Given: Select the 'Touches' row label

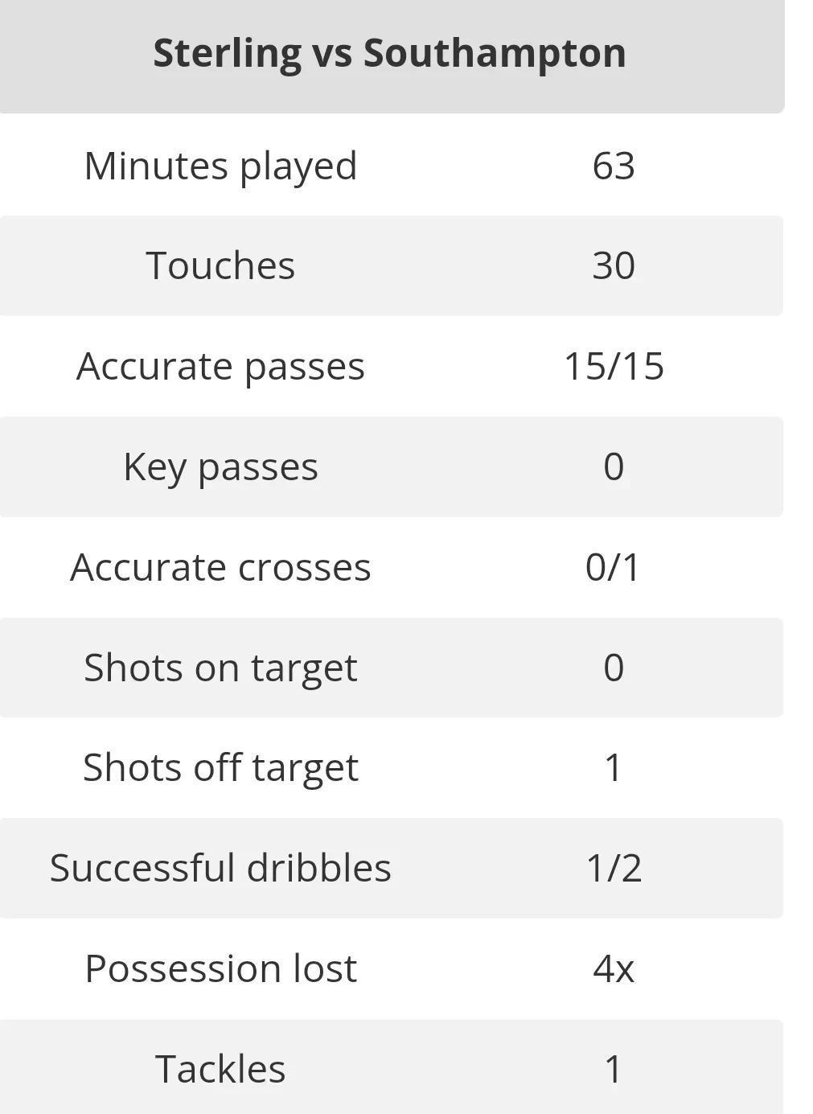Looking at the screenshot, I should pyautogui.click(x=220, y=266).
